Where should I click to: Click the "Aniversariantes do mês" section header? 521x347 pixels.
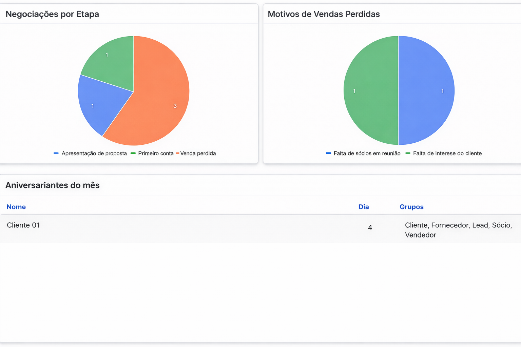[52, 185]
